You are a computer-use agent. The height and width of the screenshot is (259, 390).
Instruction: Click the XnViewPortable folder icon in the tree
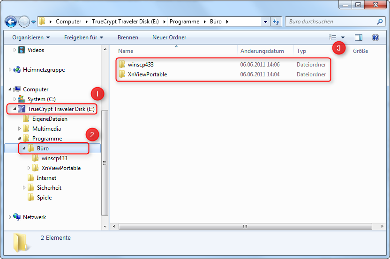point(36,168)
